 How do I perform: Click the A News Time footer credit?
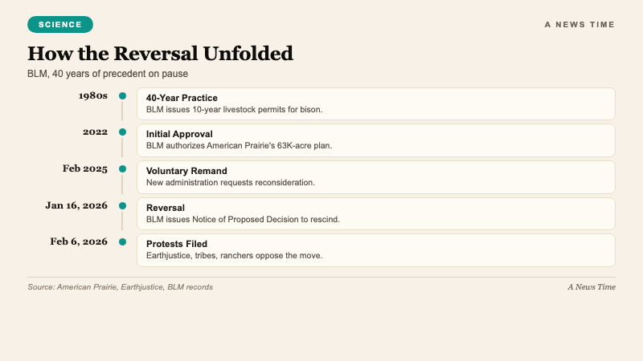click(591, 286)
